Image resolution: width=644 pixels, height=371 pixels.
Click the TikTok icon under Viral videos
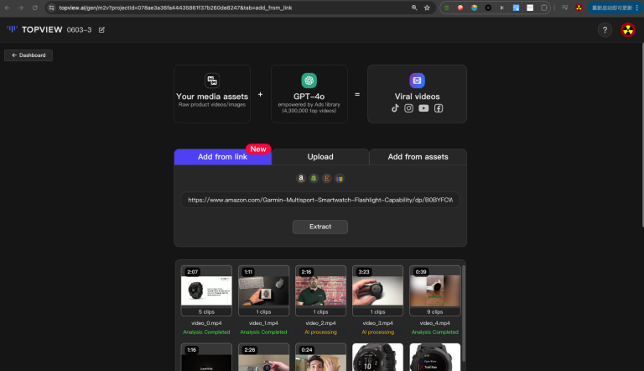396,107
